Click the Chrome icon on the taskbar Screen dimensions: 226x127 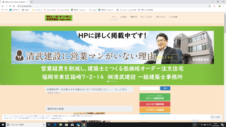[x=84, y=125]
